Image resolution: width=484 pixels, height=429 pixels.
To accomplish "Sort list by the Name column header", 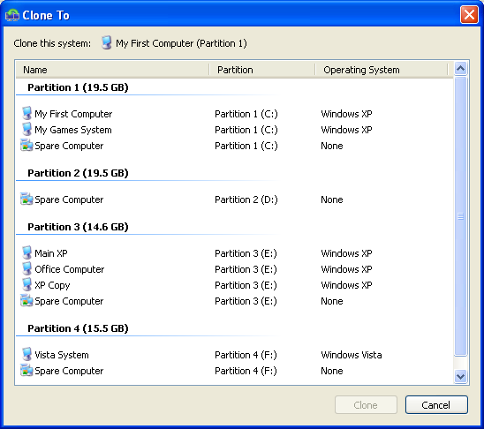I will (112, 70).
